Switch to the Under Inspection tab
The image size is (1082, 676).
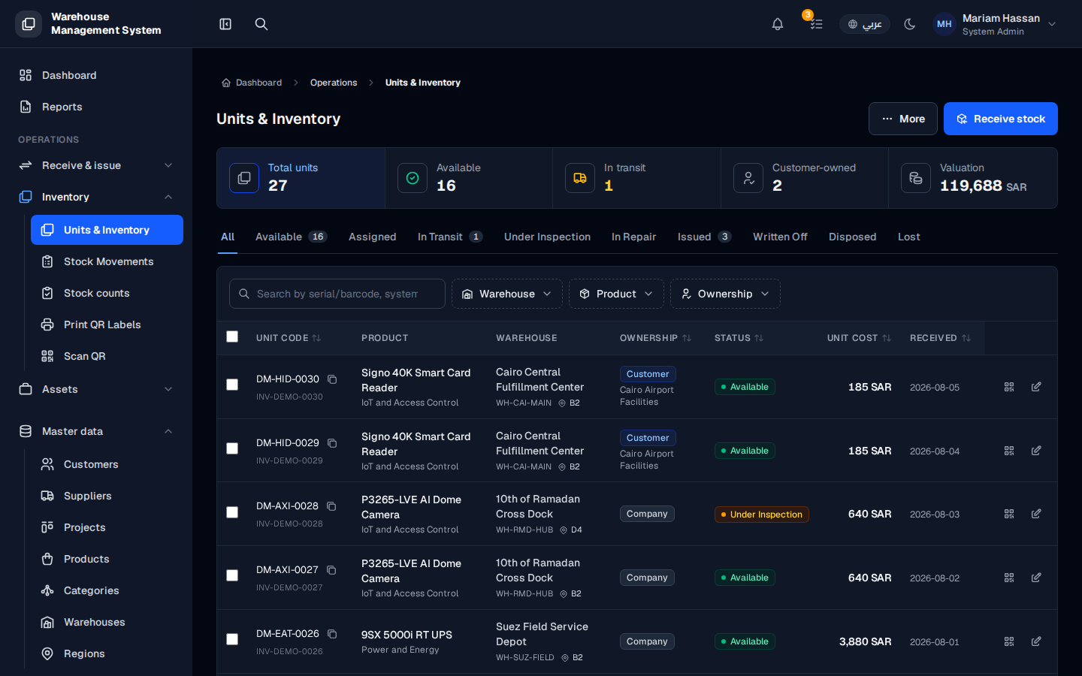[x=547, y=237]
